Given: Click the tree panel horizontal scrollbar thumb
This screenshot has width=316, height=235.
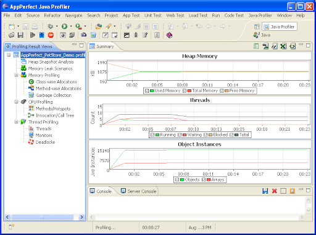Looking at the screenshot, I should pos(42,217).
